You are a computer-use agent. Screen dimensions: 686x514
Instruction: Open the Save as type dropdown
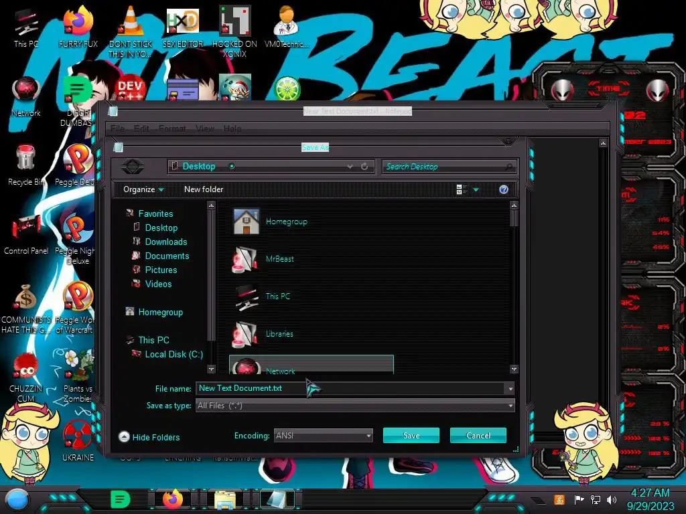point(510,406)
